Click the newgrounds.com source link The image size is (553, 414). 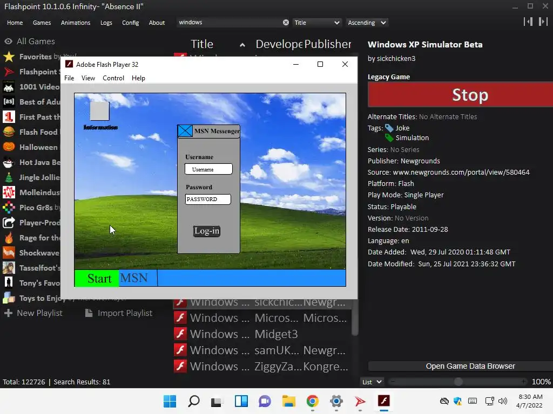tap(461, 172)
